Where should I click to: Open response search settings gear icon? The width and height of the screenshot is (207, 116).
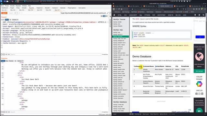coord(4,112)
